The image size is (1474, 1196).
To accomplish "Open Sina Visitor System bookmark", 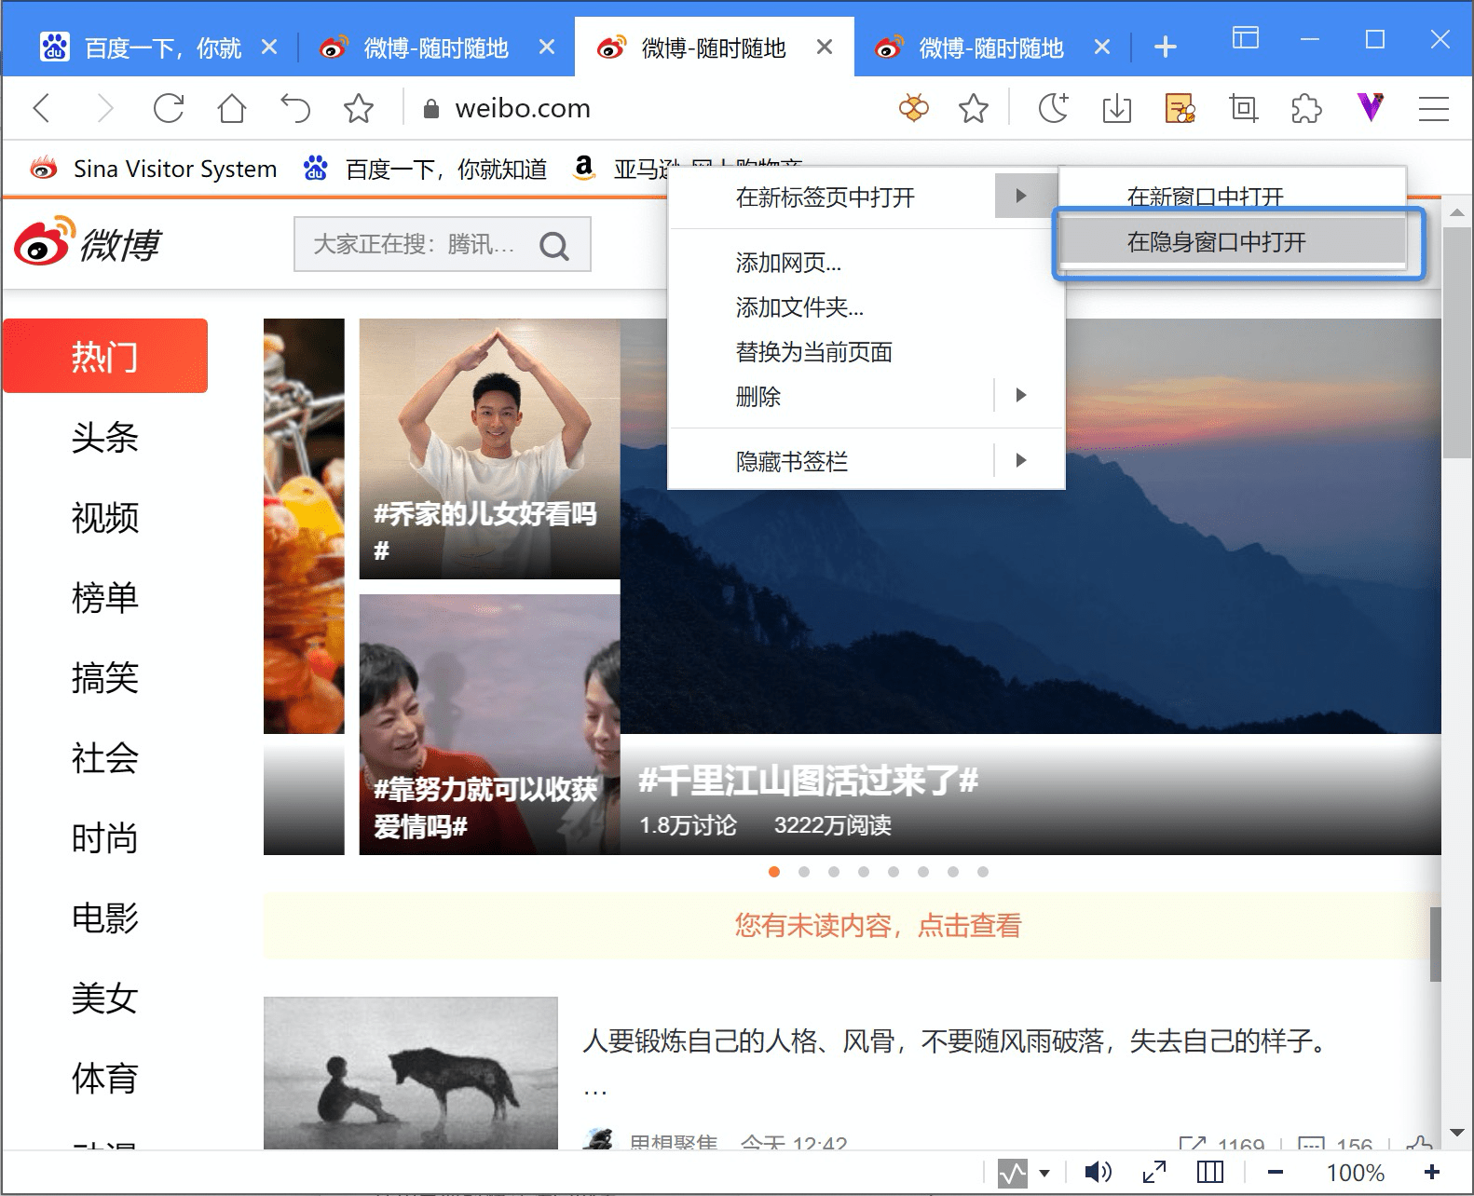I will [154, 169].
